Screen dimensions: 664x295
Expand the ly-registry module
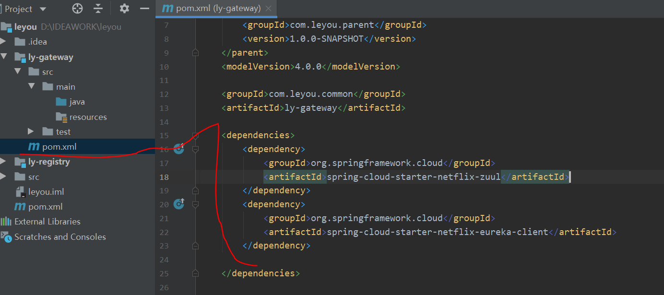pyautogui.click(x=4, y=162)
